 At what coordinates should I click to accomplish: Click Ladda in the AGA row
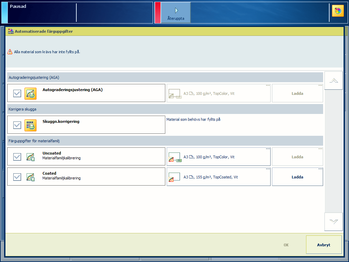(297, 93)
